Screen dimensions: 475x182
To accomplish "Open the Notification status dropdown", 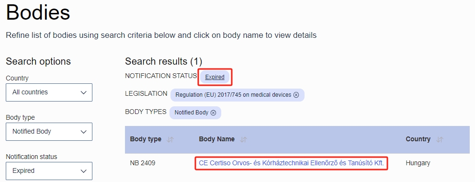I will [49, 171].
